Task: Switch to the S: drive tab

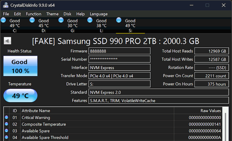Action: pyautogui.click(x=130, y=26)
